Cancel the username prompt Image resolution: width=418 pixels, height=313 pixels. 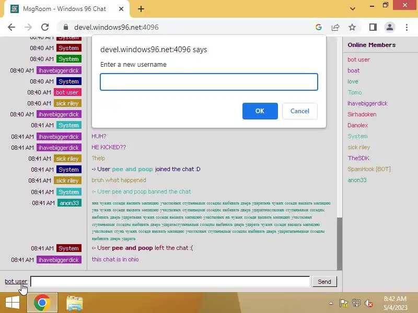[x=300, y=111]
